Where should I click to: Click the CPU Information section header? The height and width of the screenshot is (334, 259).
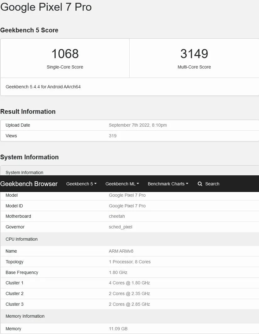(130, 239)
